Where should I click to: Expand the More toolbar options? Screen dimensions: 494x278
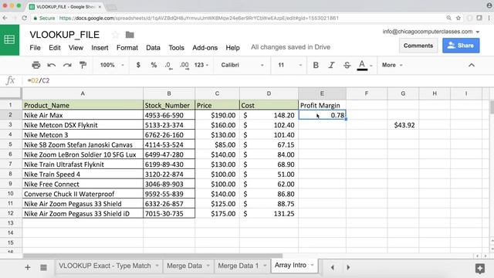(x=392, y=65)
